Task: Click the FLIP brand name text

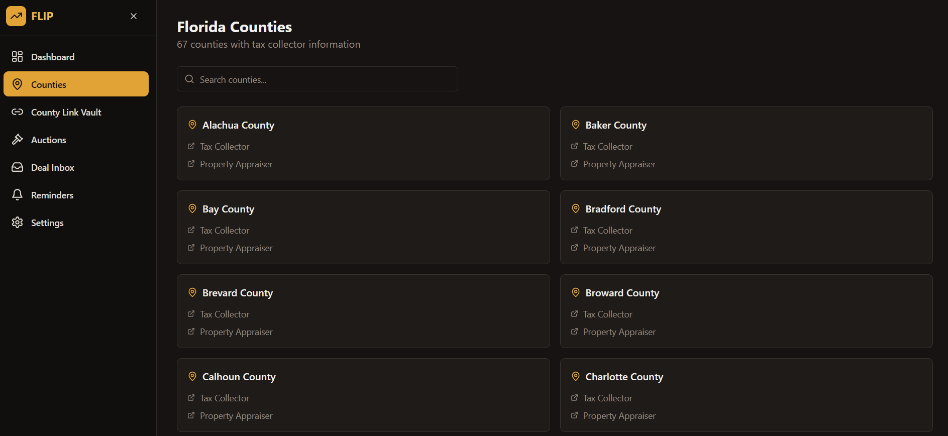Action: pos(42,16)
